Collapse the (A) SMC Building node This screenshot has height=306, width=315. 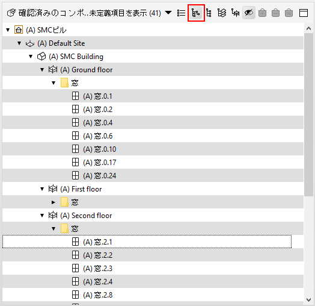(31, 57)
